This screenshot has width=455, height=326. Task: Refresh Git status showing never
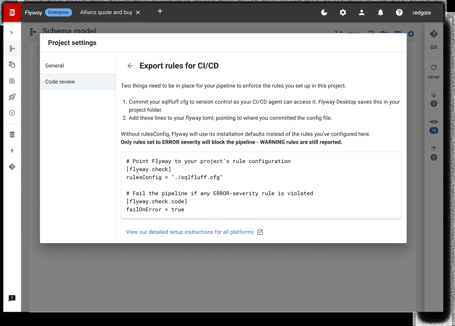[434, 72]
